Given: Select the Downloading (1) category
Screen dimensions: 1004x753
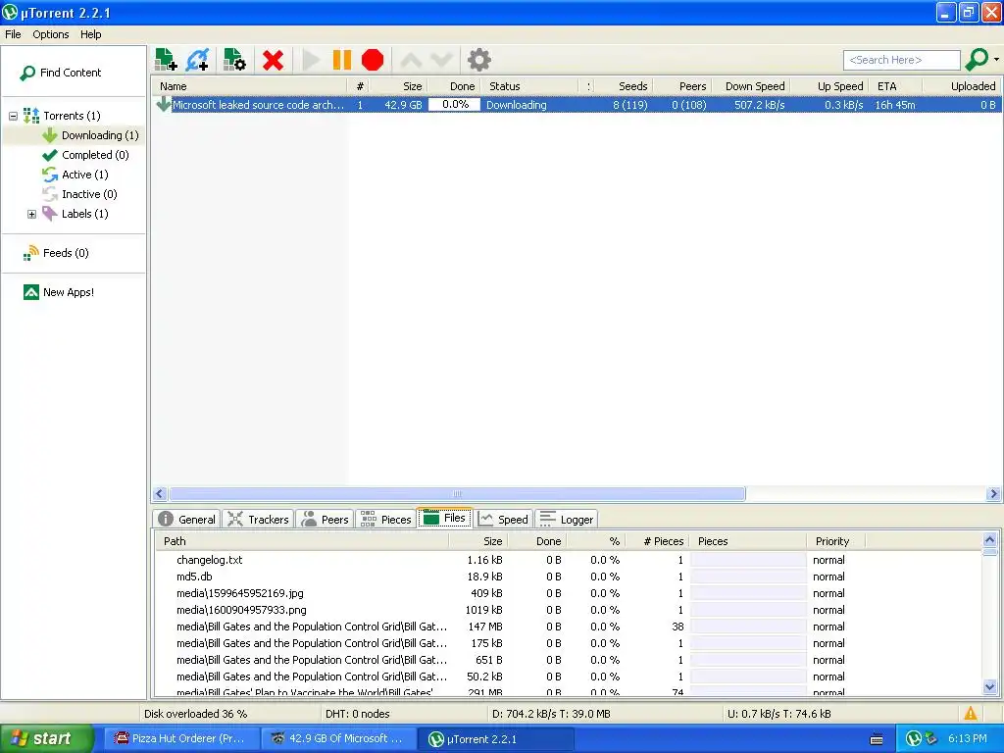Looking at the screenshot, I should click(90, 135).
